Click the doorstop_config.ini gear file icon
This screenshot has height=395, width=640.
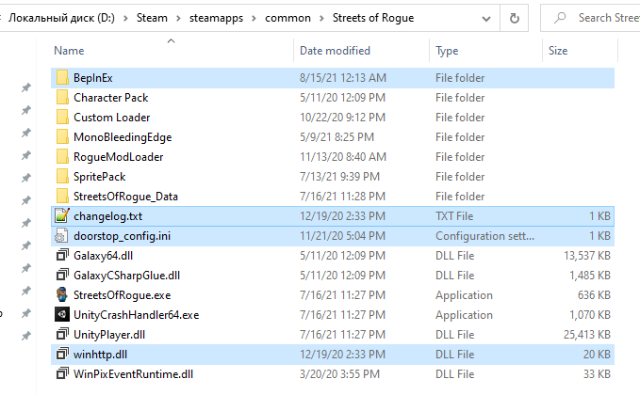(x=62, y=235)
